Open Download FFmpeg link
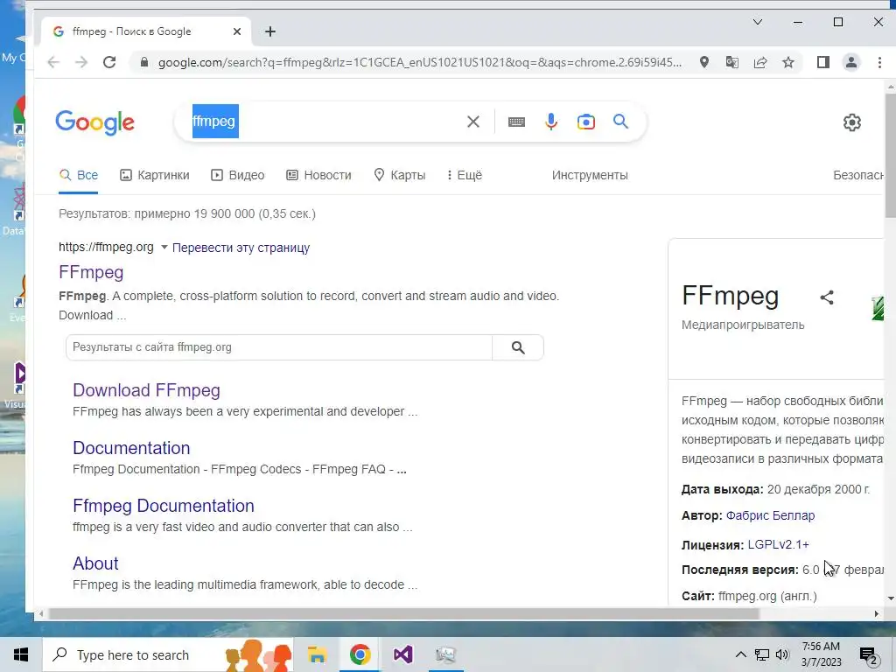This screenshot has height=672, width=896. point(146,390)
